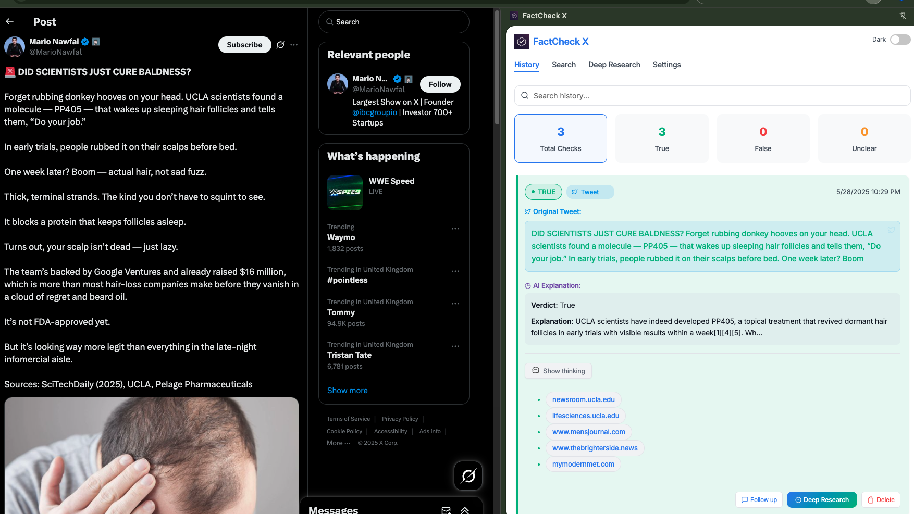Click the Grok icon beside Subscribe

click(280, 45)
